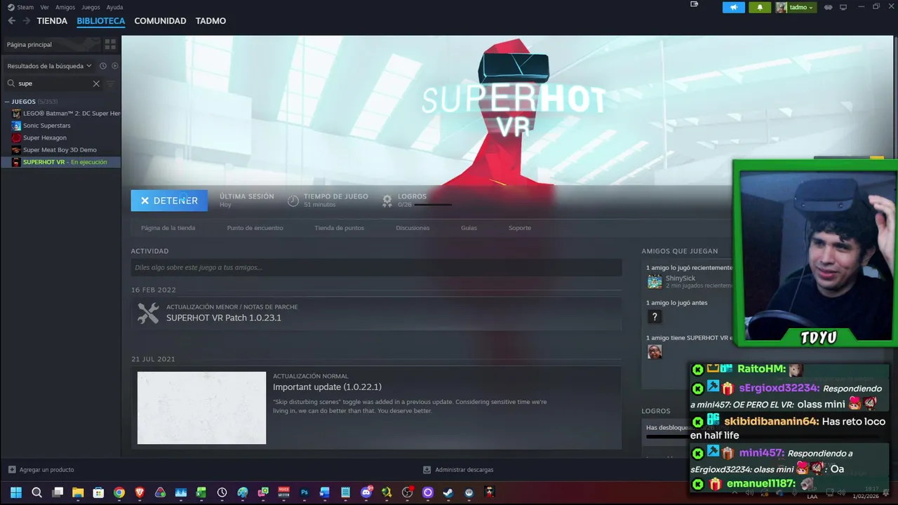This screenshot has height=505, width=898.
Task: Click the activity comment input field
Action: pyautogui.click(x=376, y=267)
